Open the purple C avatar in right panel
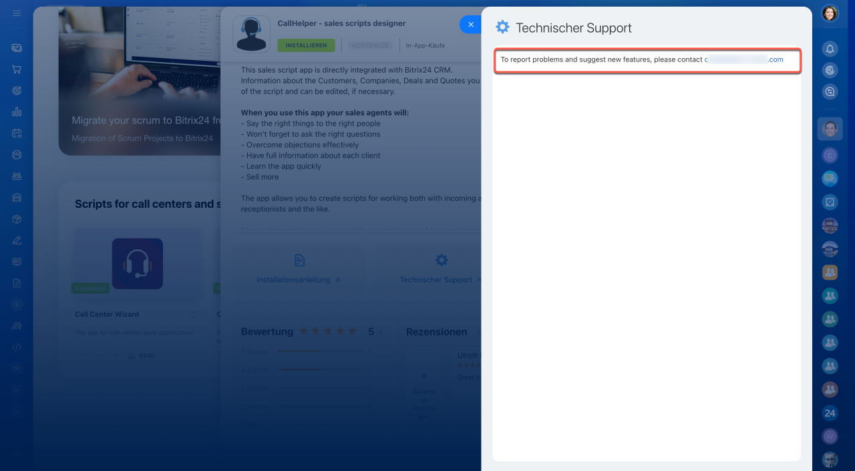855x471 pixels. coord(830,155)
